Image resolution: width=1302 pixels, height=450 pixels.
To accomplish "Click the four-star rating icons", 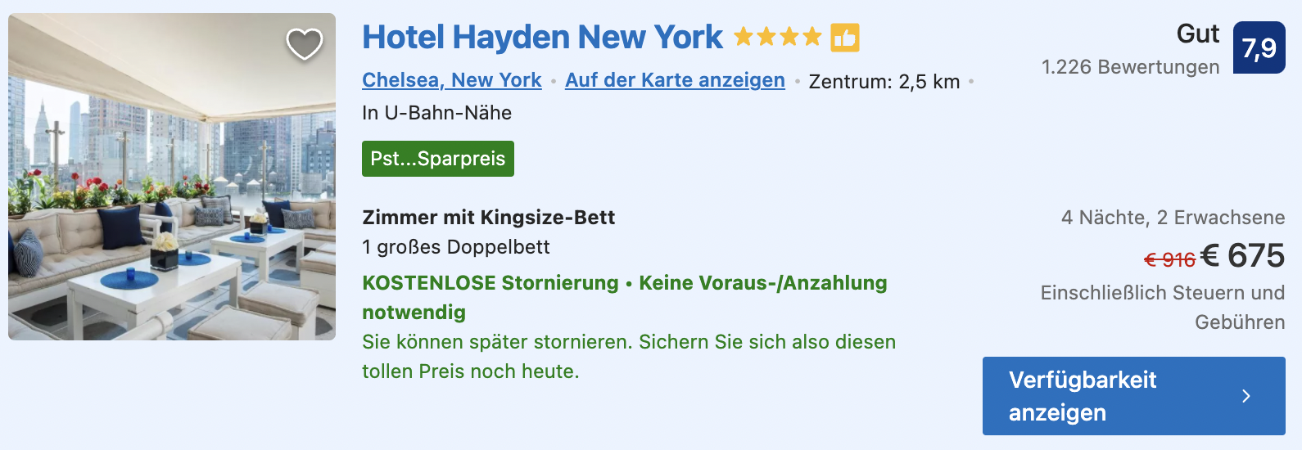I will (777, 37).
